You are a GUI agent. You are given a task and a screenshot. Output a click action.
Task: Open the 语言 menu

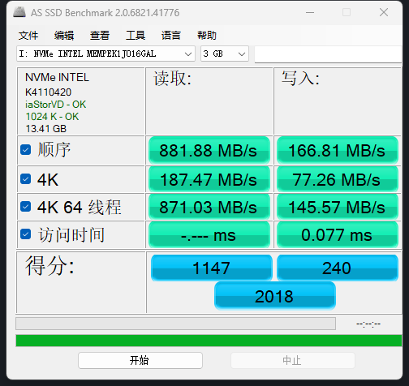[x=171, y=36]
